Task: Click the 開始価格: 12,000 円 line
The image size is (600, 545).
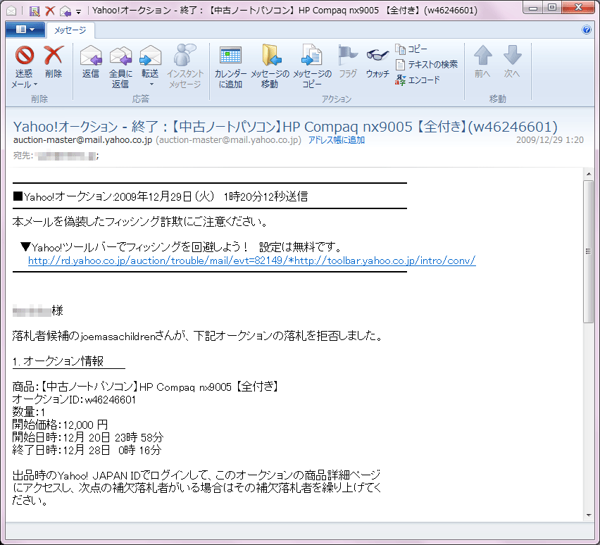Action: (x=60, y=425)
